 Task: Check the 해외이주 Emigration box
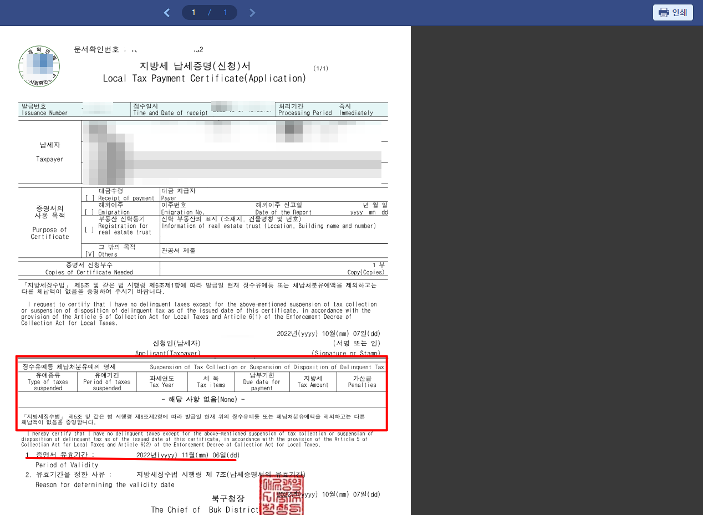(x=89, y=212)
